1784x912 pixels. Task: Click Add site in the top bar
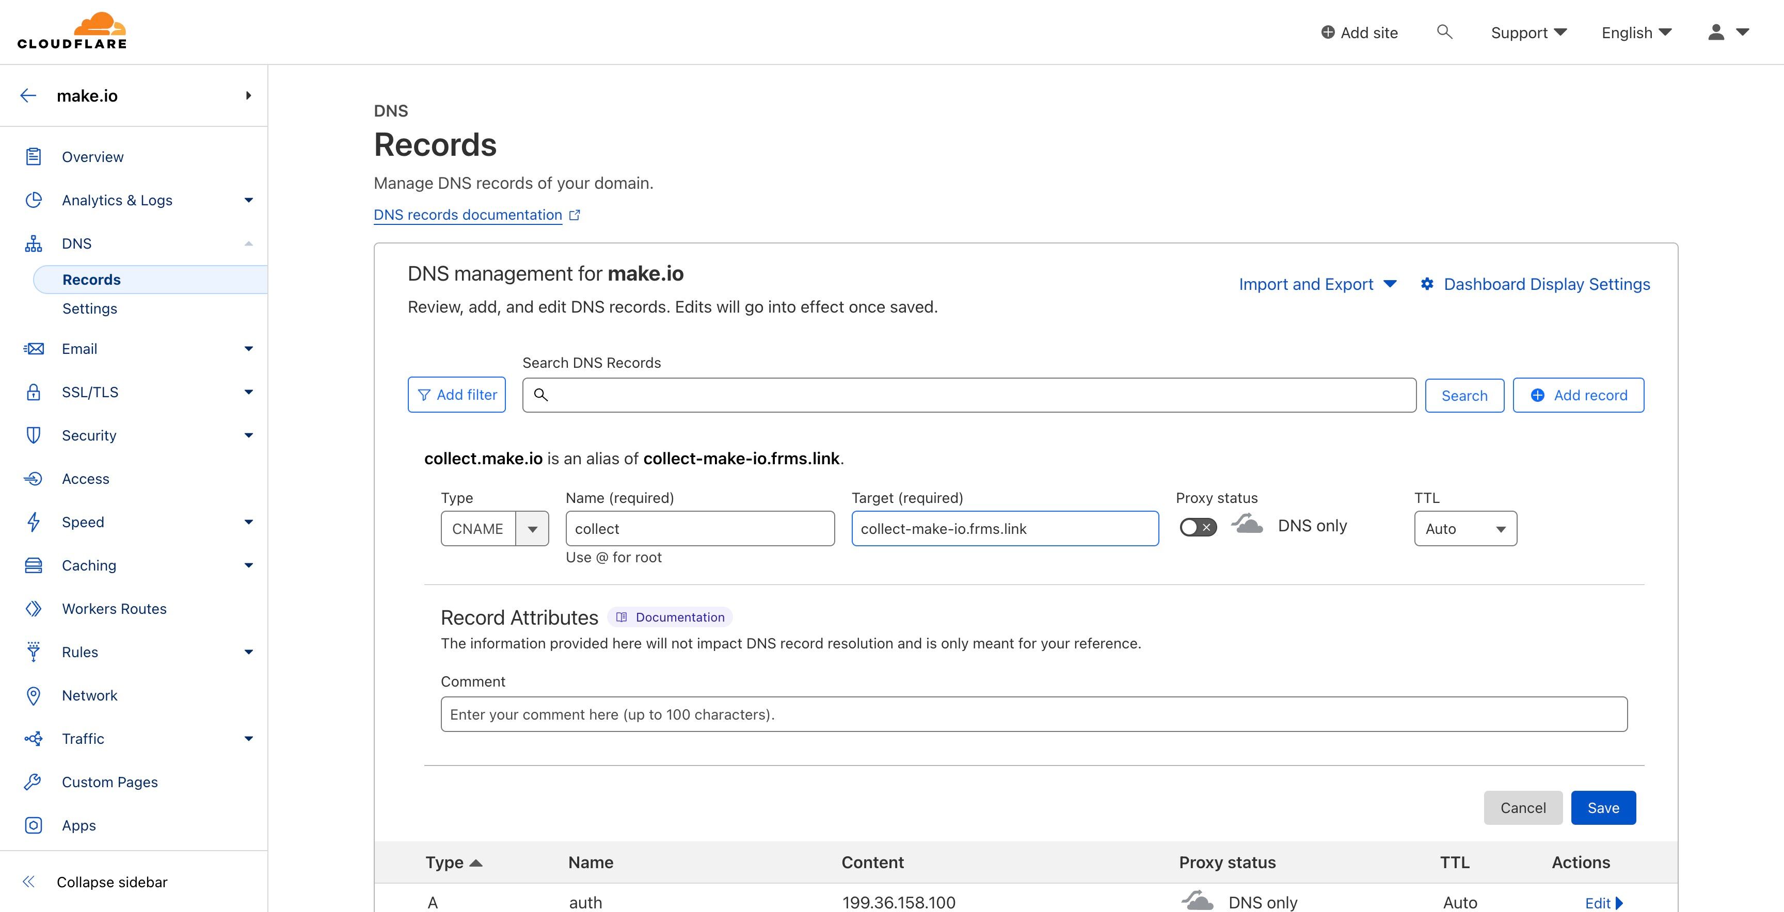click(1360, 32)
